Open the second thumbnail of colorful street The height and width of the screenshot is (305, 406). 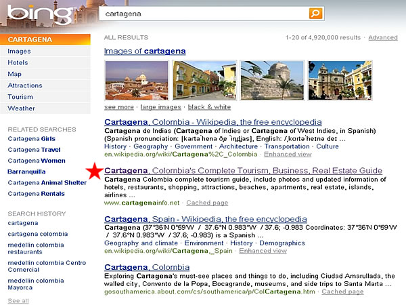coord(204,81)
